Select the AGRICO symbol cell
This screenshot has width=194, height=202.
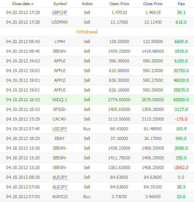coord(60,197)
